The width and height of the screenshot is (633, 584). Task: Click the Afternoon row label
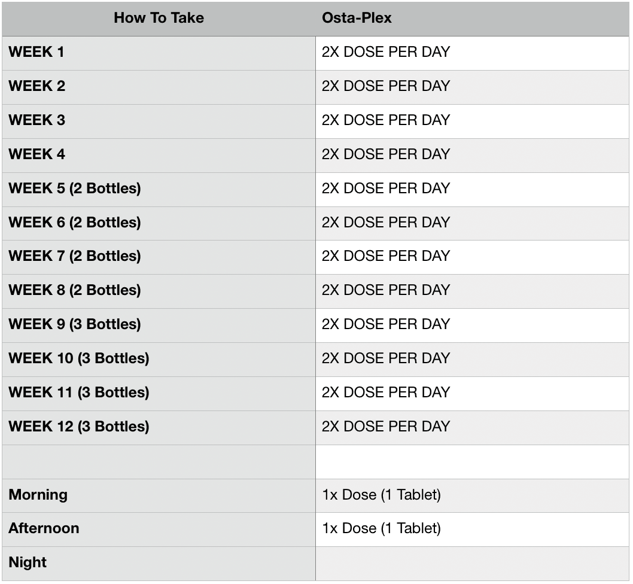44,528
